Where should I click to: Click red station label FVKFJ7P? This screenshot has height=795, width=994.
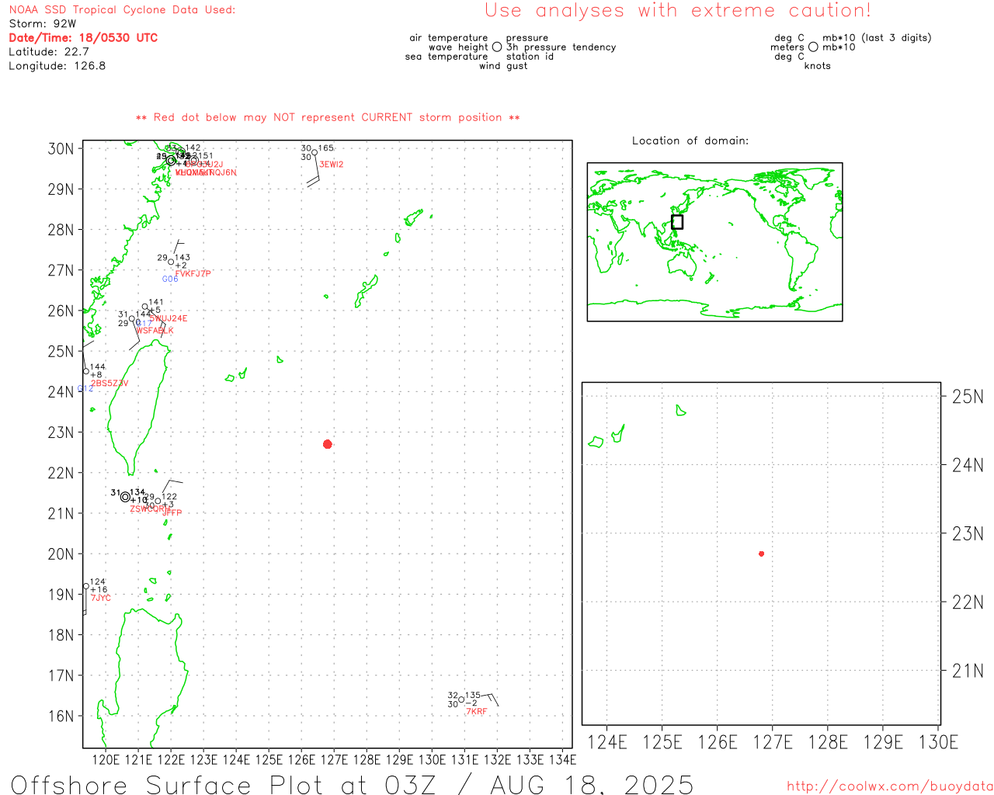click(x=193, y=274)
